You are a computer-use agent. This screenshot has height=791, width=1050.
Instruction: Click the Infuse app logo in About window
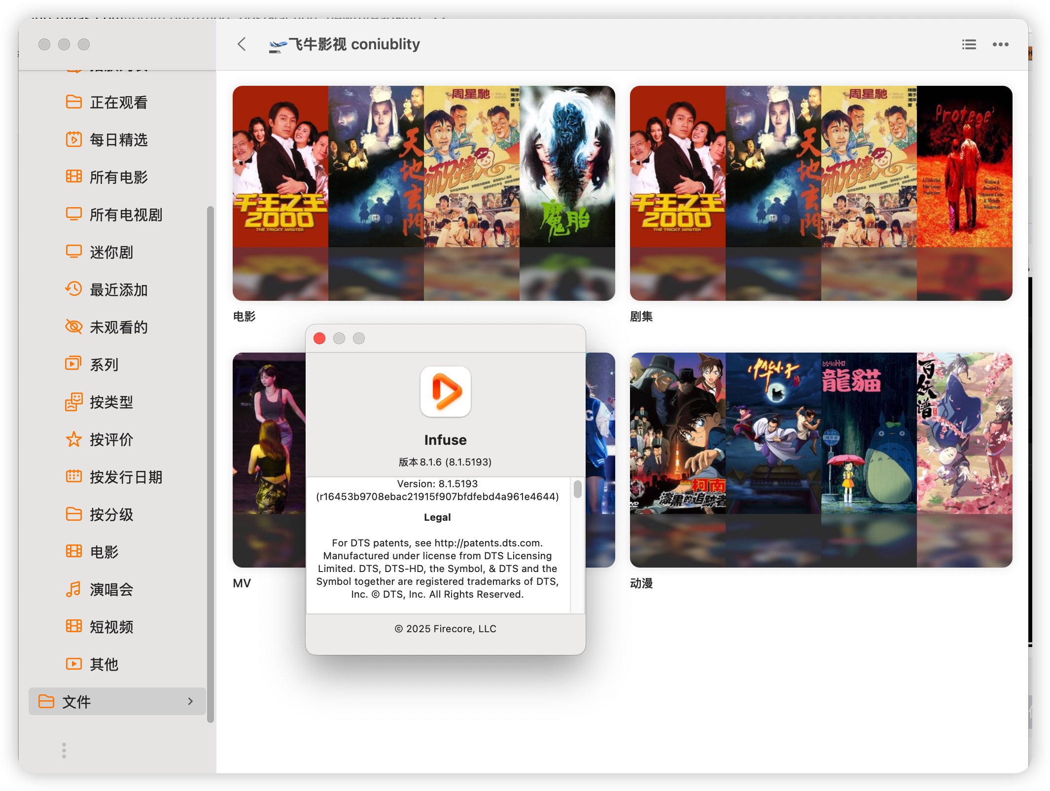coord(445,392)
